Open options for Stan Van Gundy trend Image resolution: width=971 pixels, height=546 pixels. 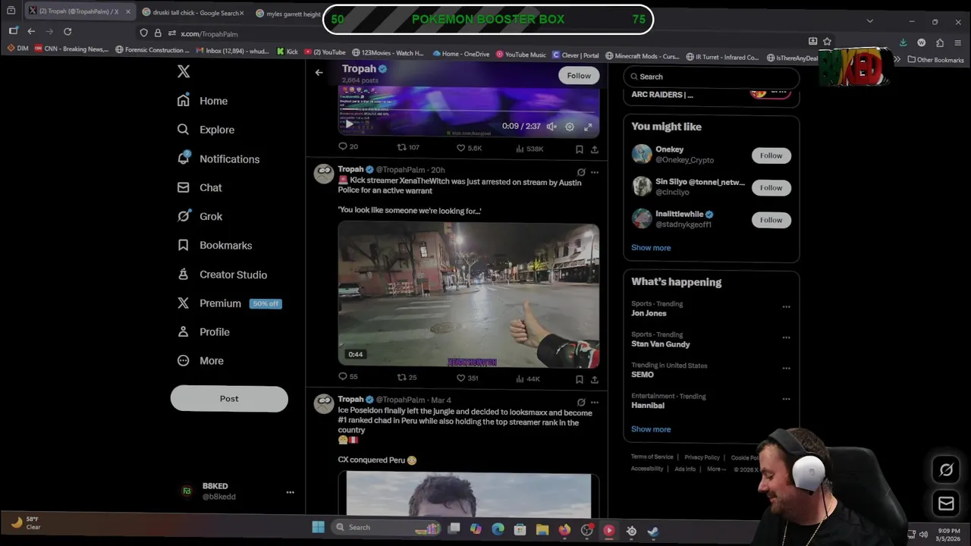tap(786, 337)
